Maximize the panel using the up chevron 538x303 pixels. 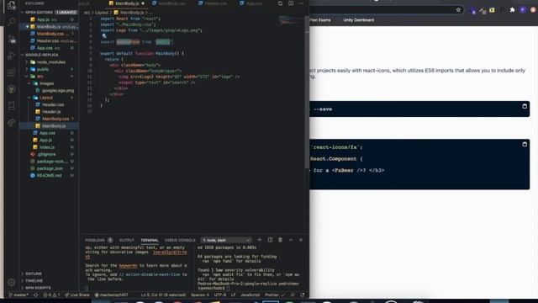click(291, 240)
